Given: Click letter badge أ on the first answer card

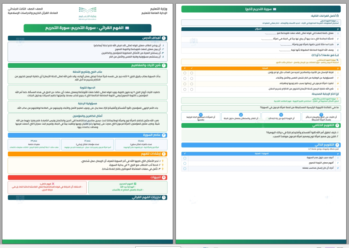Looking at the screenshot, I should click(321, 115).
